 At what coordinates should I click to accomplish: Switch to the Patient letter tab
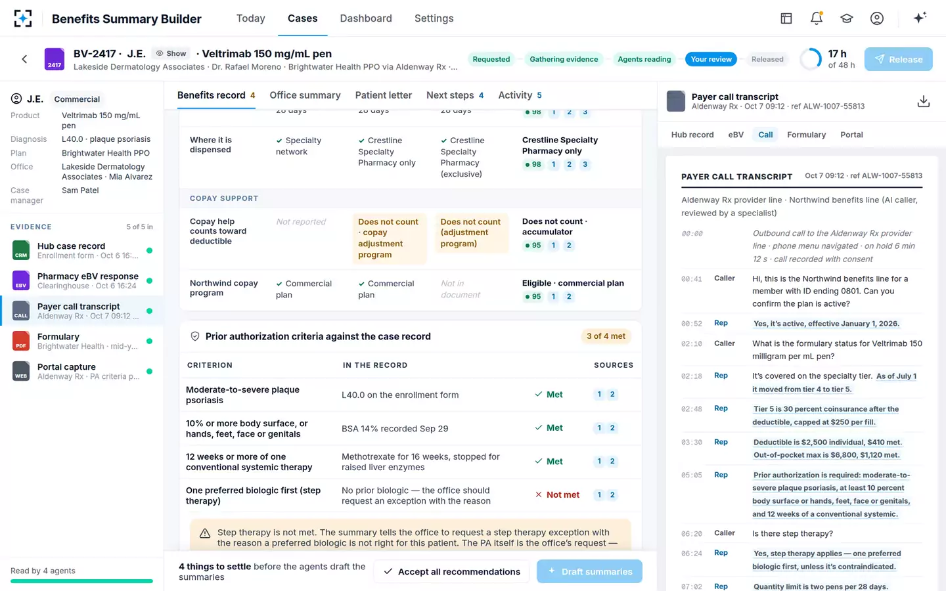click(x=384, y=95)
